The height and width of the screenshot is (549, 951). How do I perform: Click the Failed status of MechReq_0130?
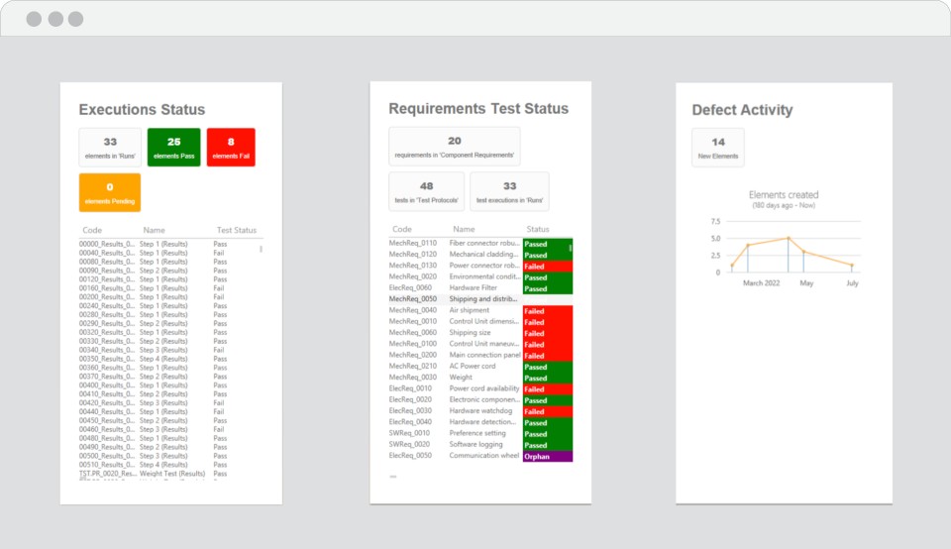tap(548, 267)
